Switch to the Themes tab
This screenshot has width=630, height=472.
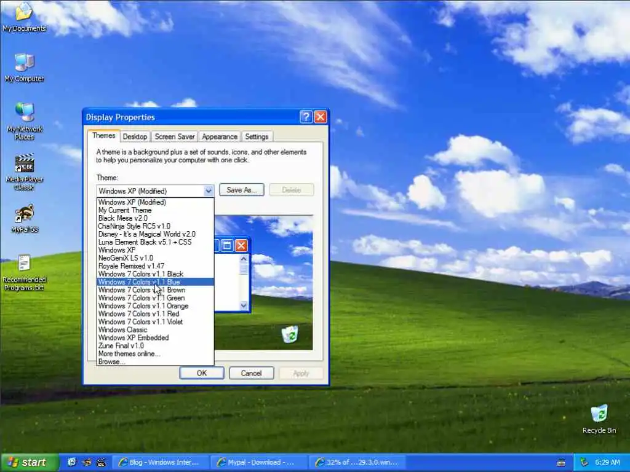(103, 136)
